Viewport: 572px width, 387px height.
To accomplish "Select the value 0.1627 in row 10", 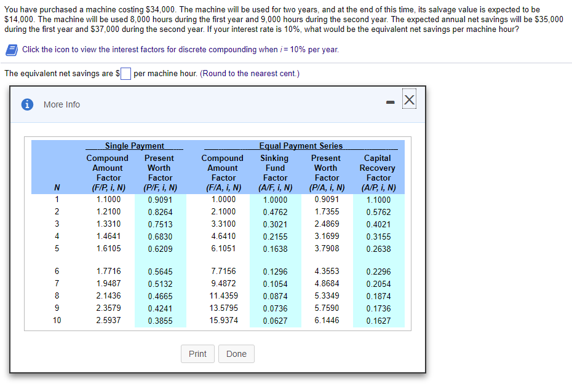I will pyautogui.click(x=378, y=321).
